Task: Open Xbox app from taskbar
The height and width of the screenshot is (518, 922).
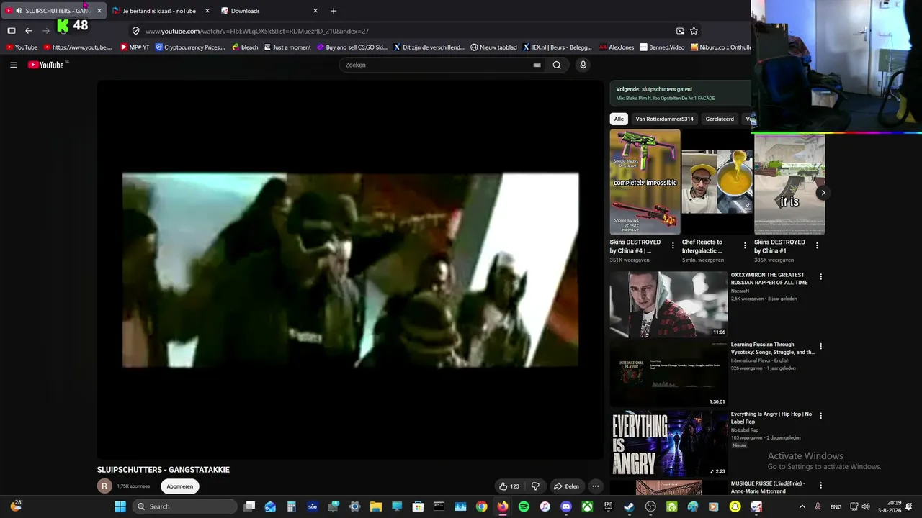Action: (x=587, y=506)
